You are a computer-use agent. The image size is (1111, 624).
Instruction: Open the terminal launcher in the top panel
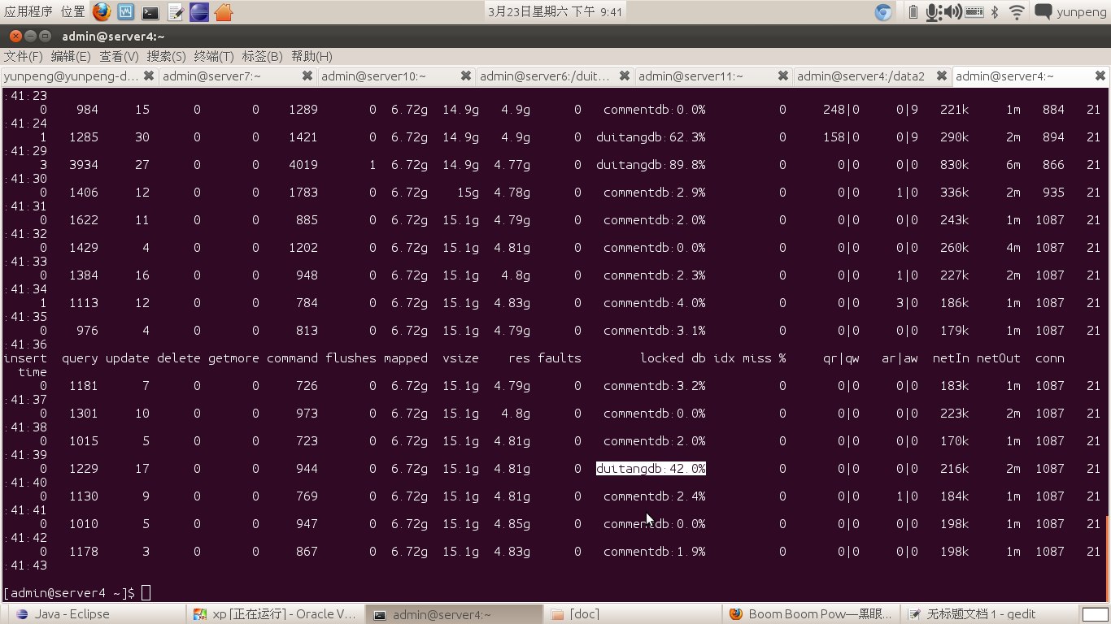point(150,12)
